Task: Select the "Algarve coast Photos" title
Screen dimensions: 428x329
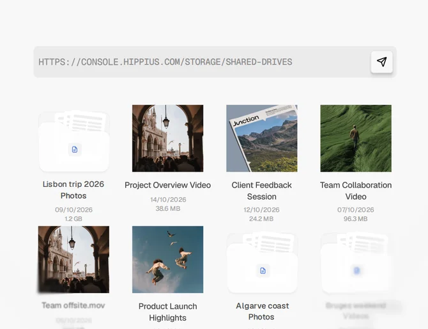Action: coord(262,311)
